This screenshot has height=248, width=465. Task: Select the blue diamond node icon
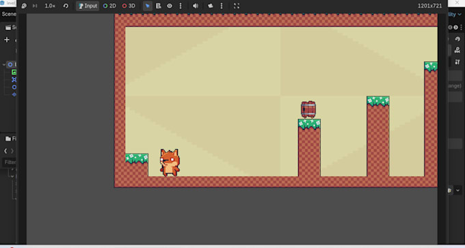(14, 94)
